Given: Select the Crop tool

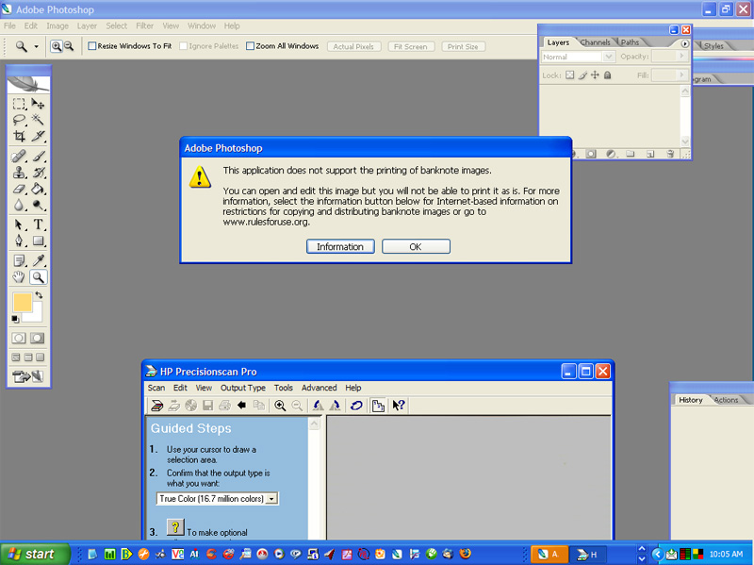Looking at the screenshot, I should pos(19,136).
